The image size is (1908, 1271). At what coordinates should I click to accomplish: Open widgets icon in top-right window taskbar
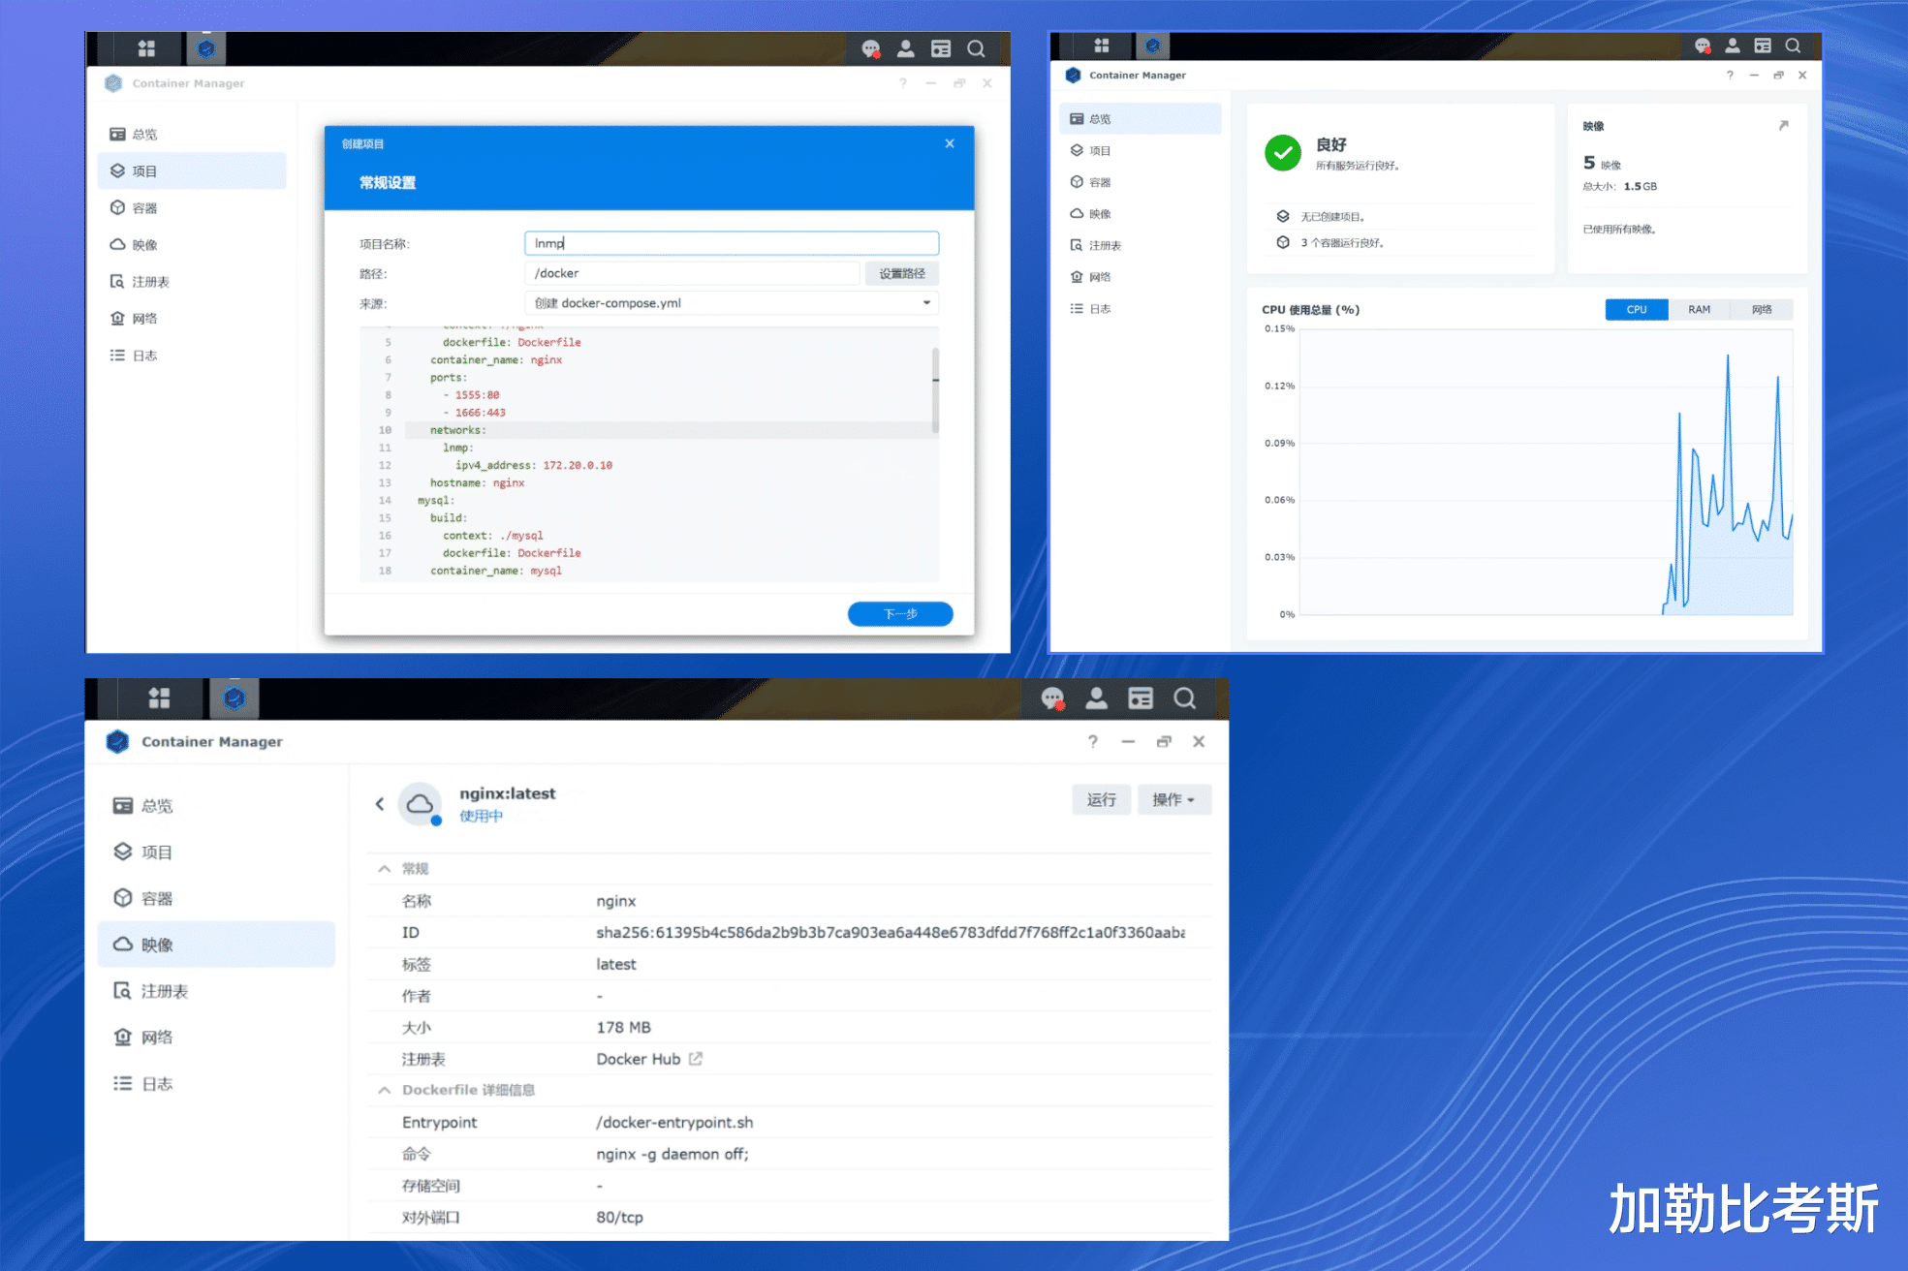tap(1763, 46)
